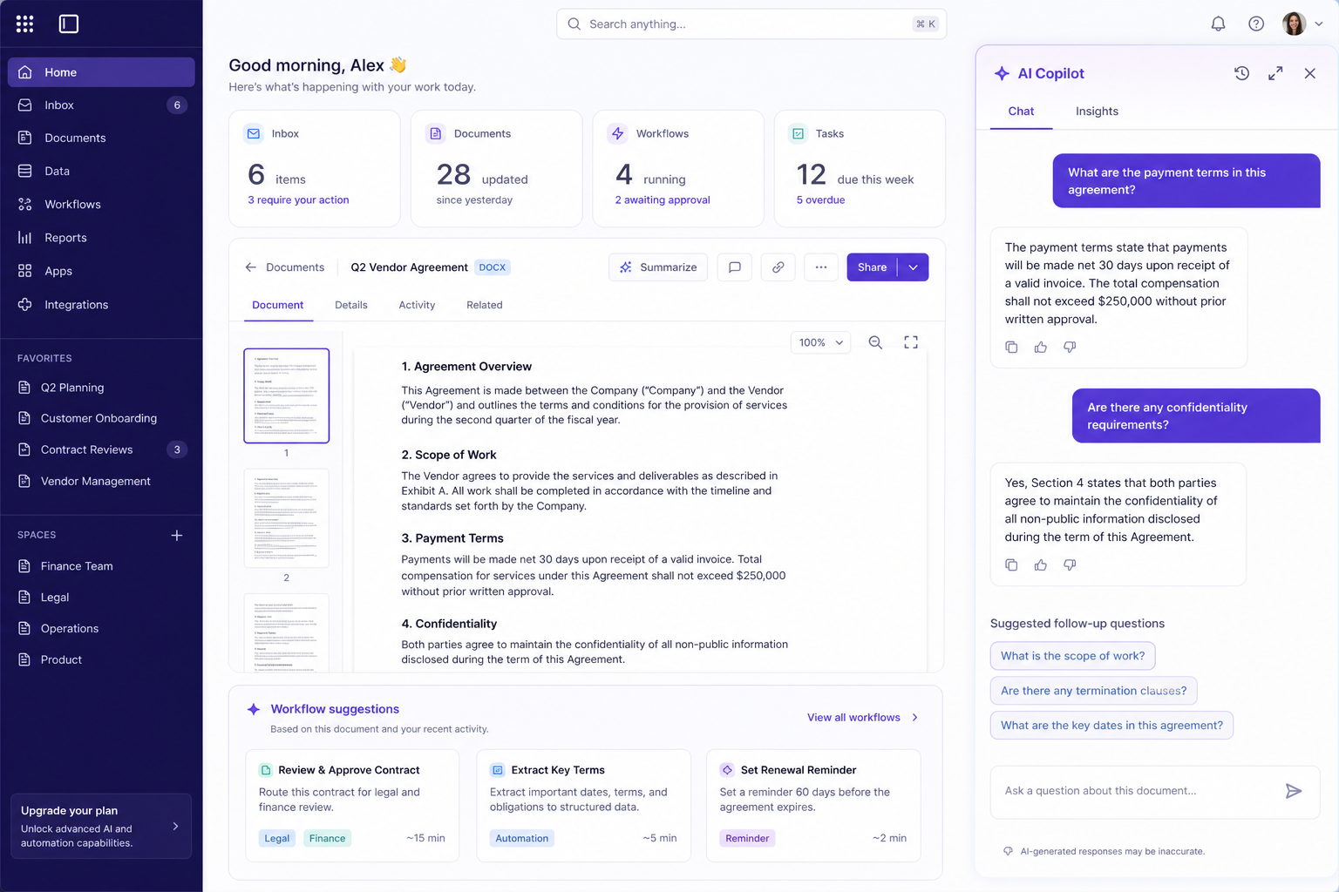Click the Summarize button
1339x892 pixels.
click(x=658, y=267)
